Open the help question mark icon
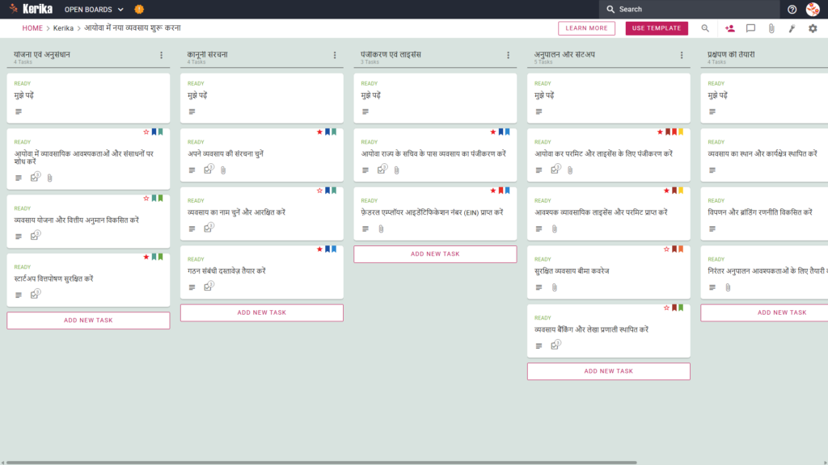Viewport: 828px width, 465px height. click(792, 9)
